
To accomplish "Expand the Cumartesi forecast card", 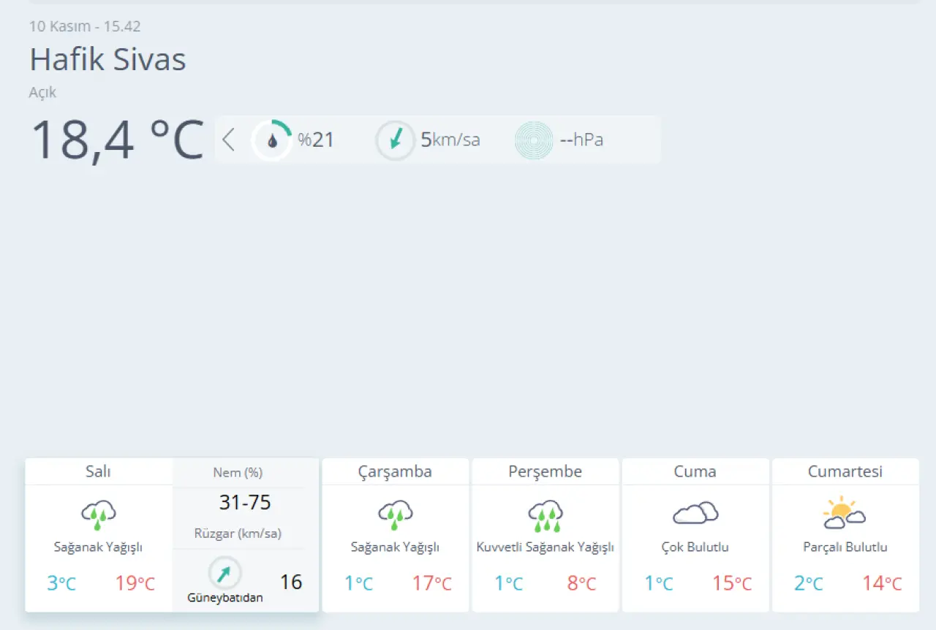I will point(845,471).
